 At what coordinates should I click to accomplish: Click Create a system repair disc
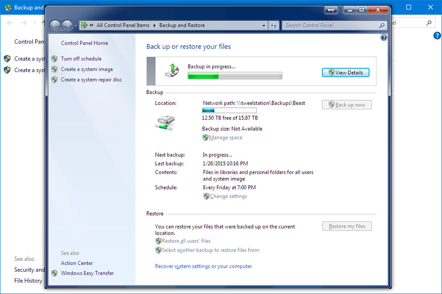pyautogui.click(x=91, y=80)
